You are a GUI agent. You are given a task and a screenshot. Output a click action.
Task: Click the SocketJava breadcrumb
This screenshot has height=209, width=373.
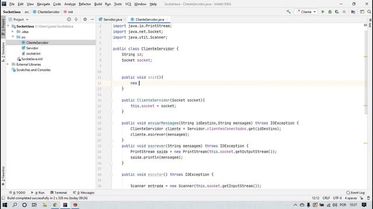(12, 12)
